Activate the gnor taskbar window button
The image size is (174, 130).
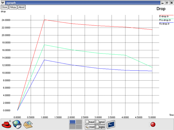100,122
